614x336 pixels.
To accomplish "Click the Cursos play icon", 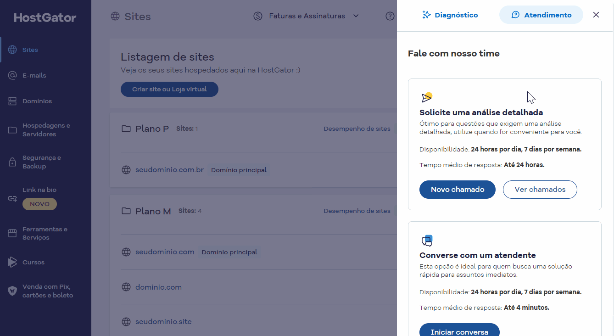I will pos(12,262).
